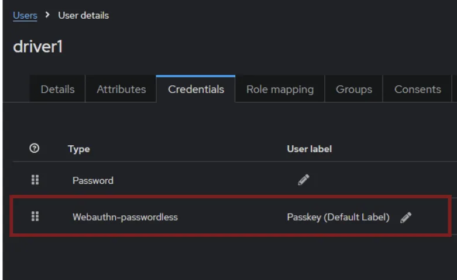Screen dimensions: 457x280
Task: Select the Webauthn-passwordless credential type text
Action: 125,217
